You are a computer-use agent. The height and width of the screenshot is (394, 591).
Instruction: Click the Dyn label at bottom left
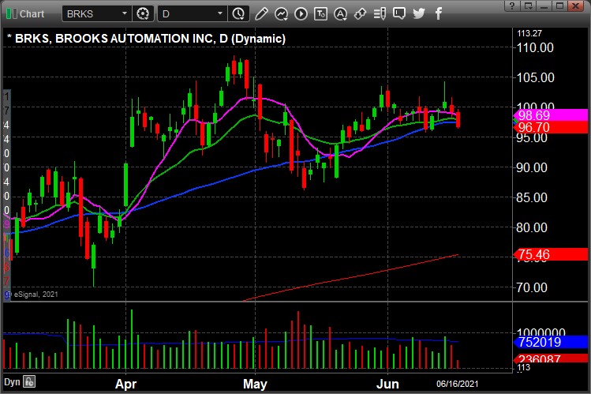click(x=12, y=382)
